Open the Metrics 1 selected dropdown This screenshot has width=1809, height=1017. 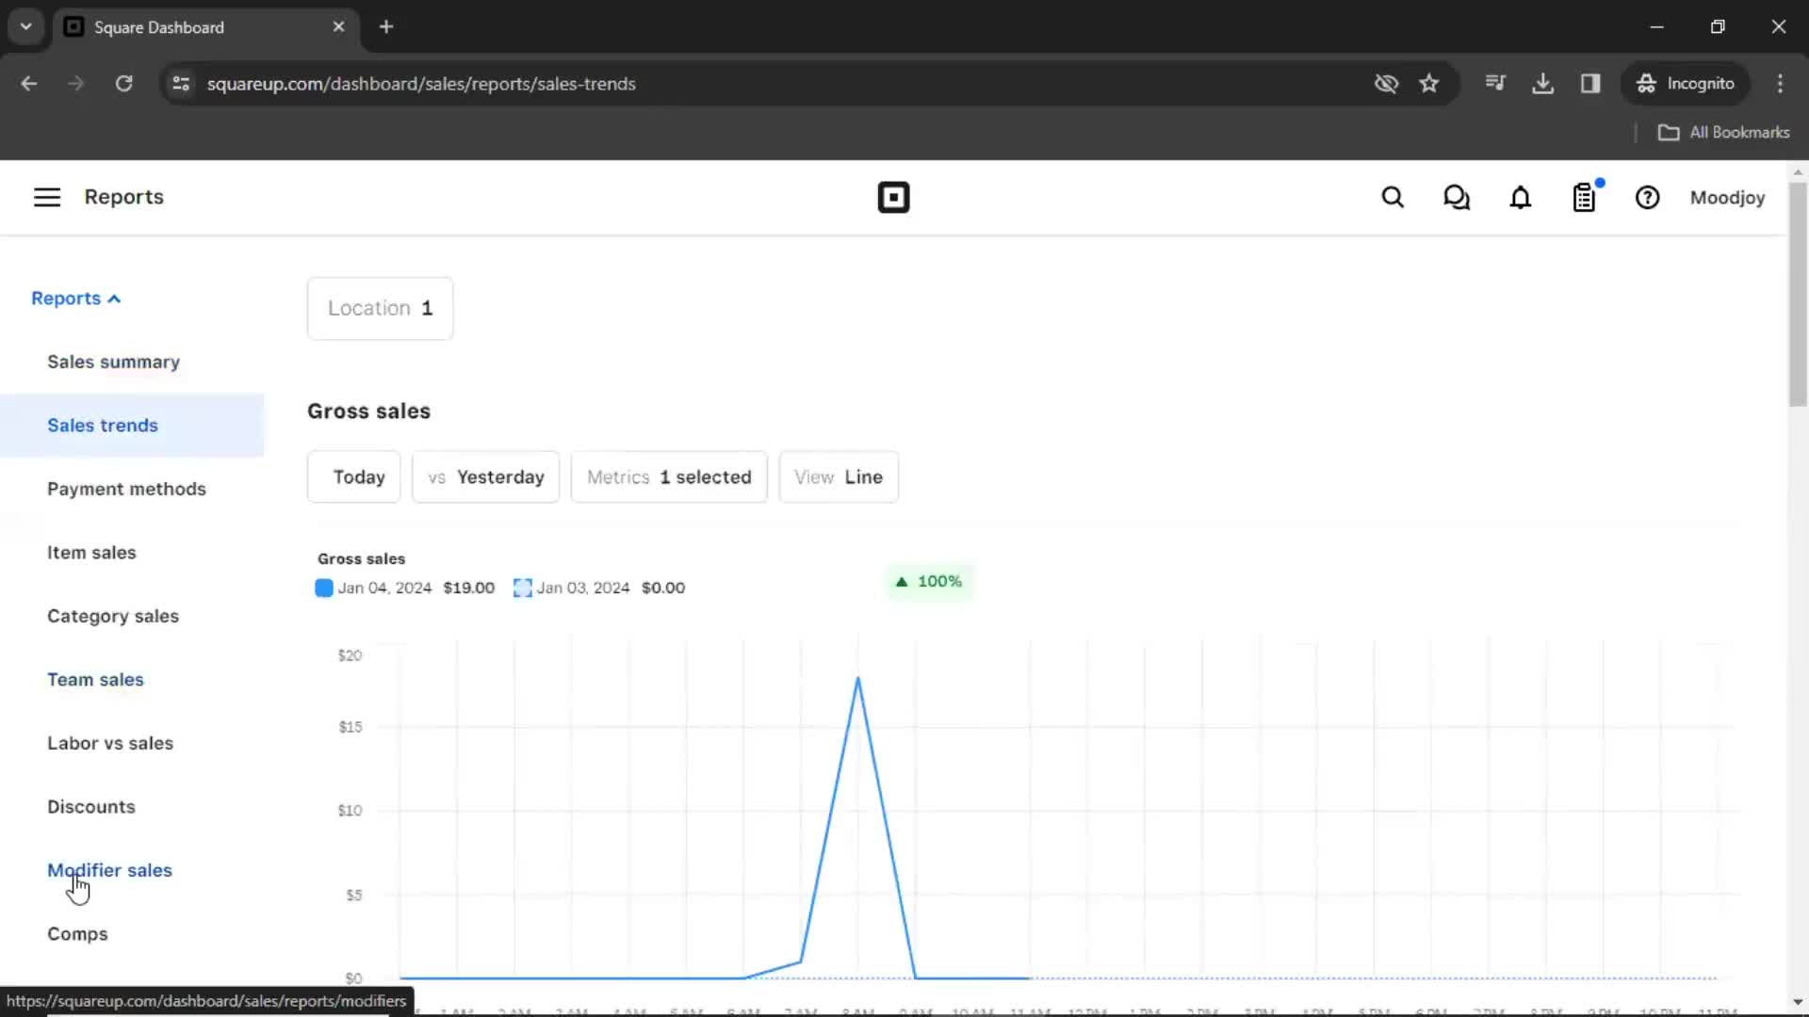pos(668,476)
